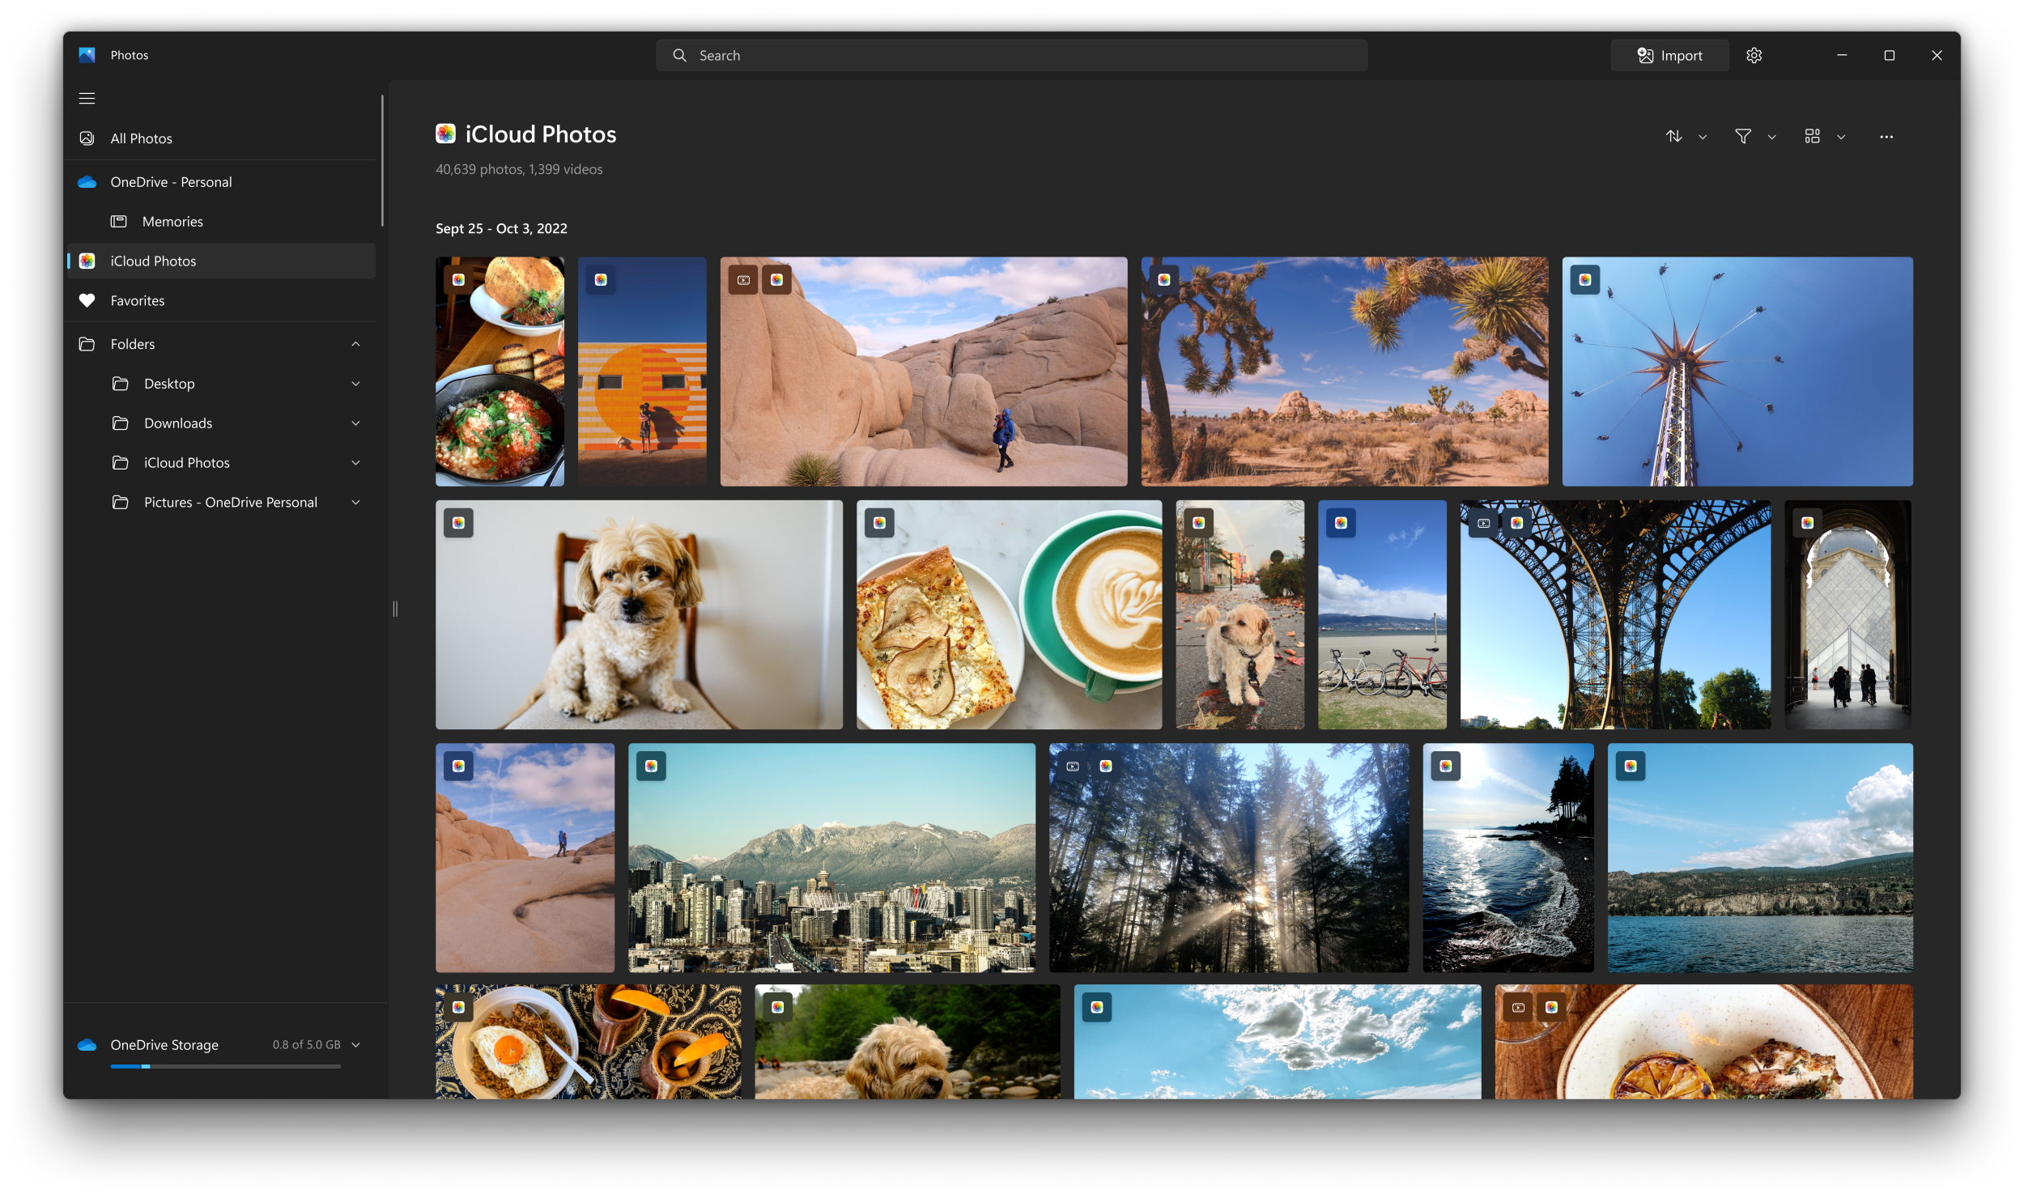
Task: Click the Settings gear icon
Action: (1754, 55)
